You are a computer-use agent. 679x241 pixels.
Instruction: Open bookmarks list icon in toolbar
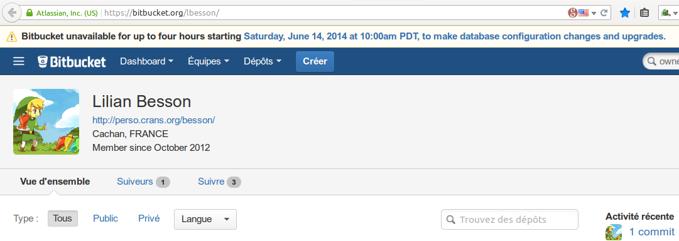point(644,13)
